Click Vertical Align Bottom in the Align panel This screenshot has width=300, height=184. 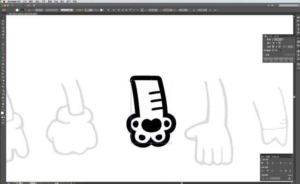[291, 163]
